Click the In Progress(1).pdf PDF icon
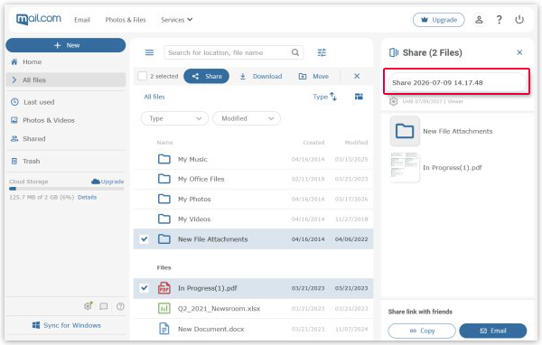This screenshot has width=542, height=345. click(x=164, y=288)
